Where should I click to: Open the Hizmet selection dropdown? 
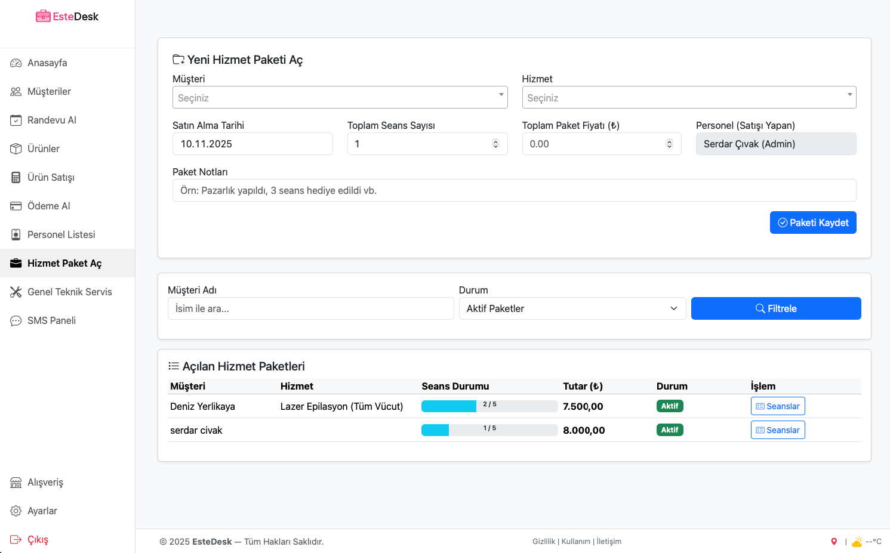click(x=689, y=97)
